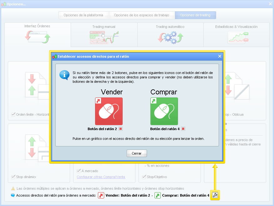Toggle the Stop dinámico checkbox
Viewport: 274px width, 206px height.
tap(13, 177)
